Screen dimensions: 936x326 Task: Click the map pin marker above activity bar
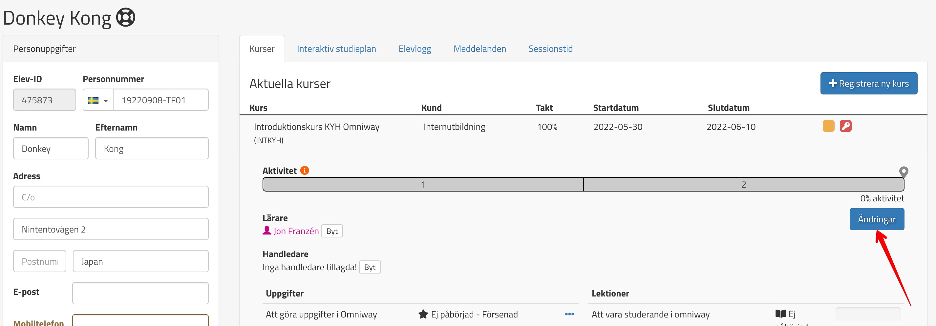903,171
